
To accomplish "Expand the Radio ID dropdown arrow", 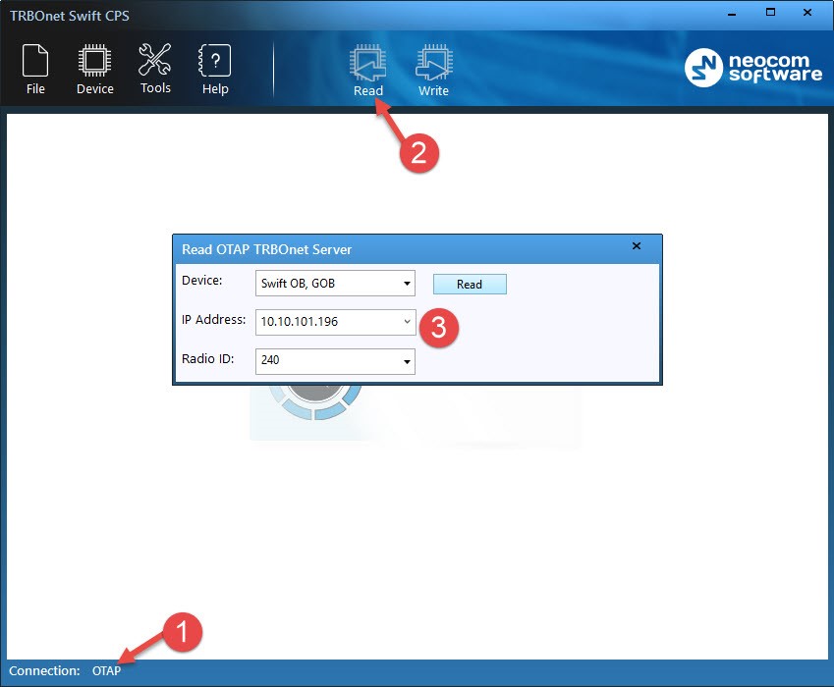I will coord(407,361).
